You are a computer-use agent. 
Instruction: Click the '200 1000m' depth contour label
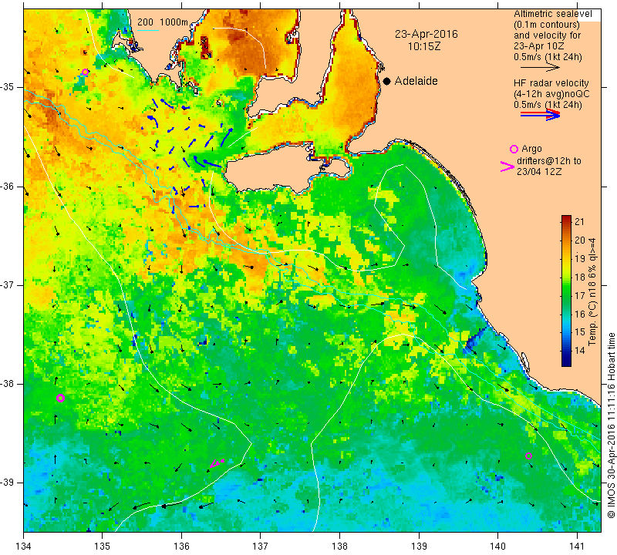163,22
